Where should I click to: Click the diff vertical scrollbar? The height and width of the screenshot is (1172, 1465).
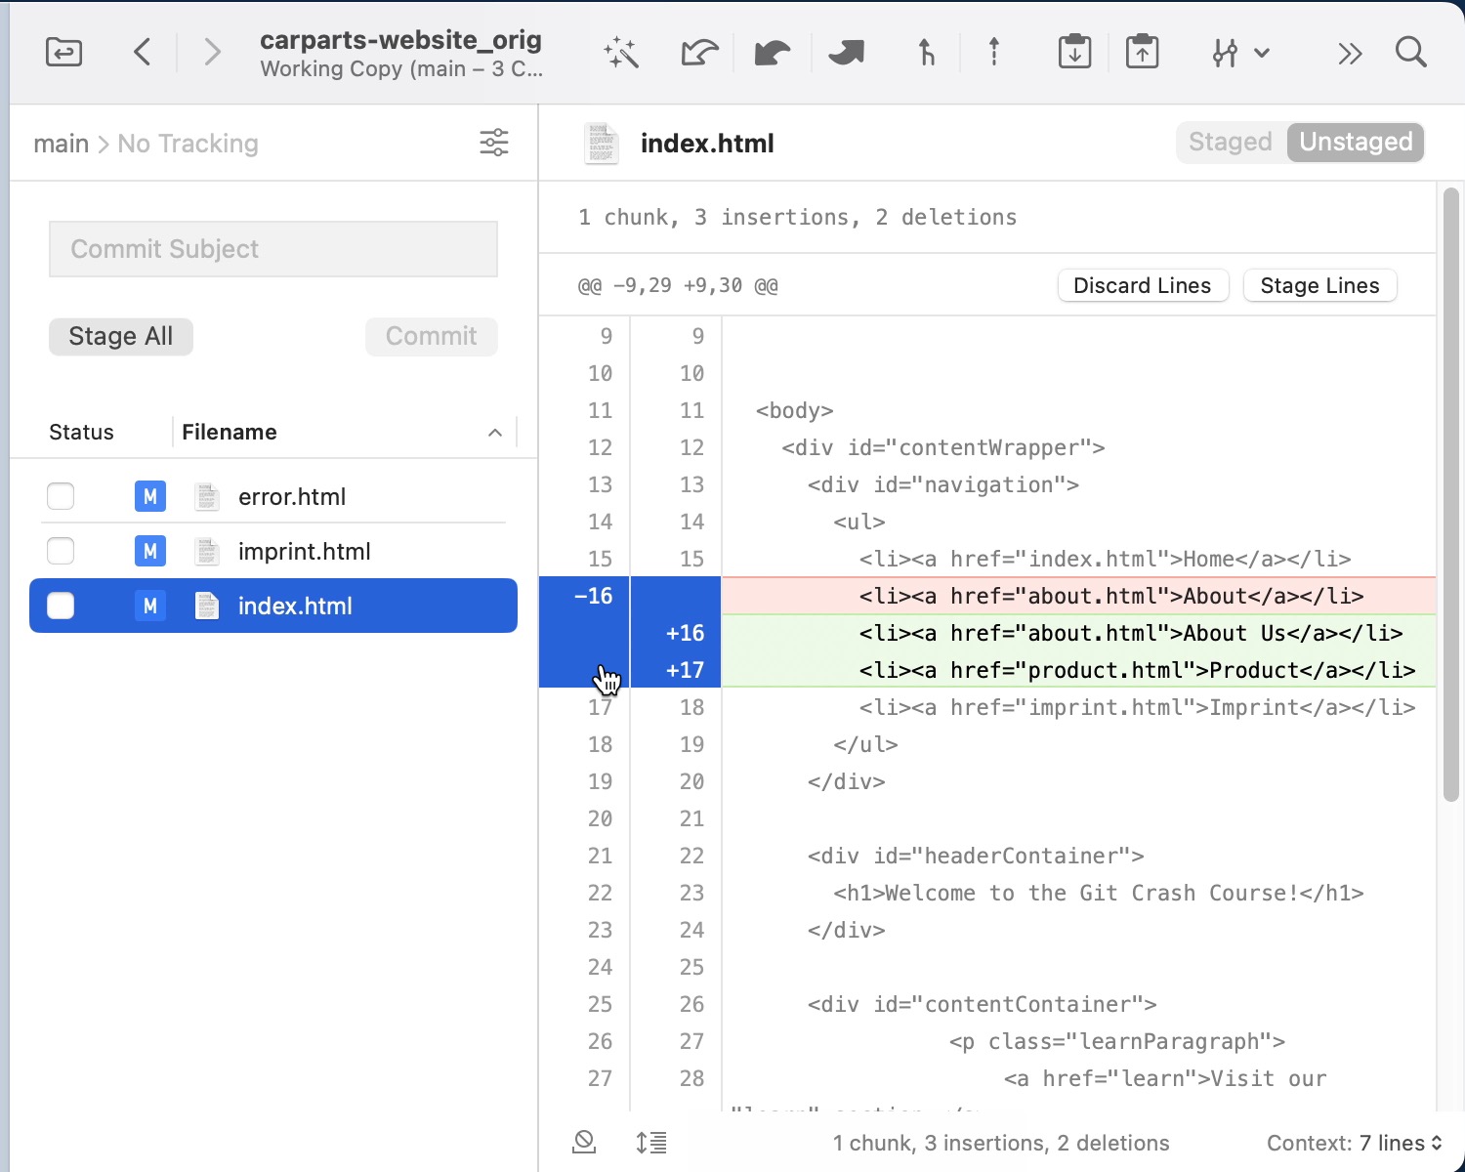pyautogui.click(x=1450, y=495)
